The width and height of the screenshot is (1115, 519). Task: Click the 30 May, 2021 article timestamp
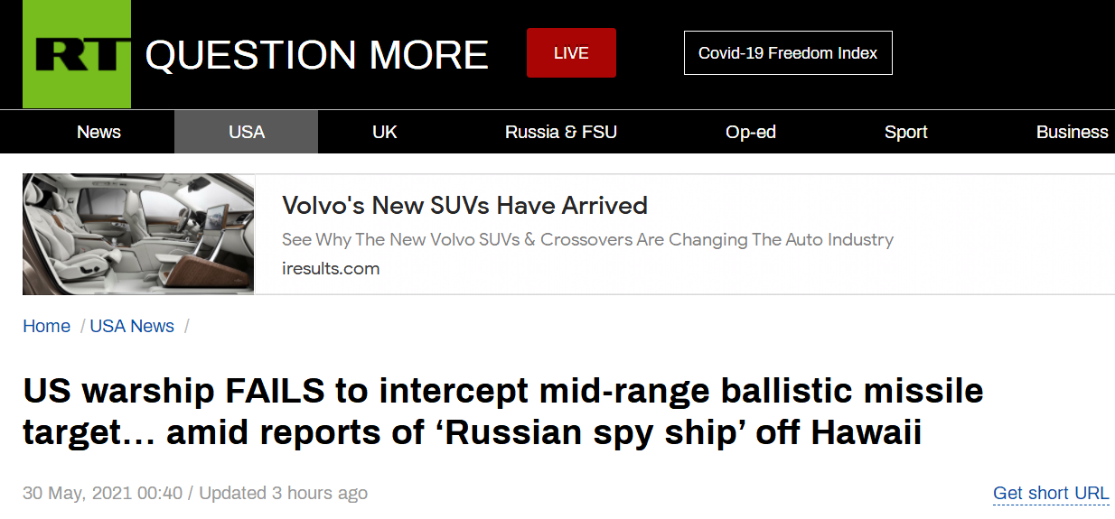click(x=102, y=493)
